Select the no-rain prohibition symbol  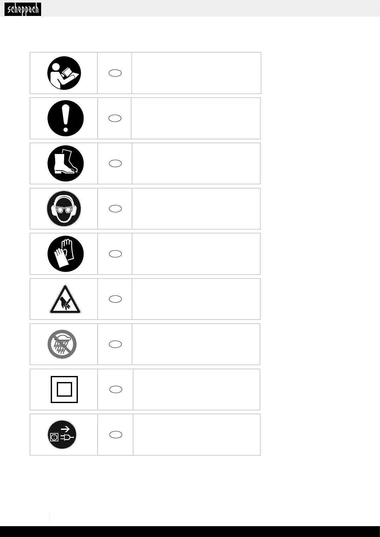click(62, 344)
